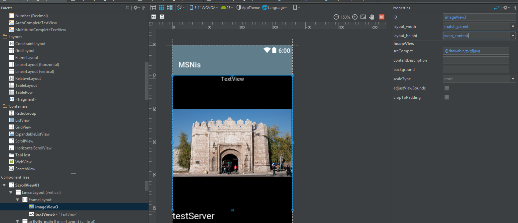Screen dimensions: 518x223
Task: Open the AppTheme theme chooser
Action: pyautogui.click(x=248, y=8)
